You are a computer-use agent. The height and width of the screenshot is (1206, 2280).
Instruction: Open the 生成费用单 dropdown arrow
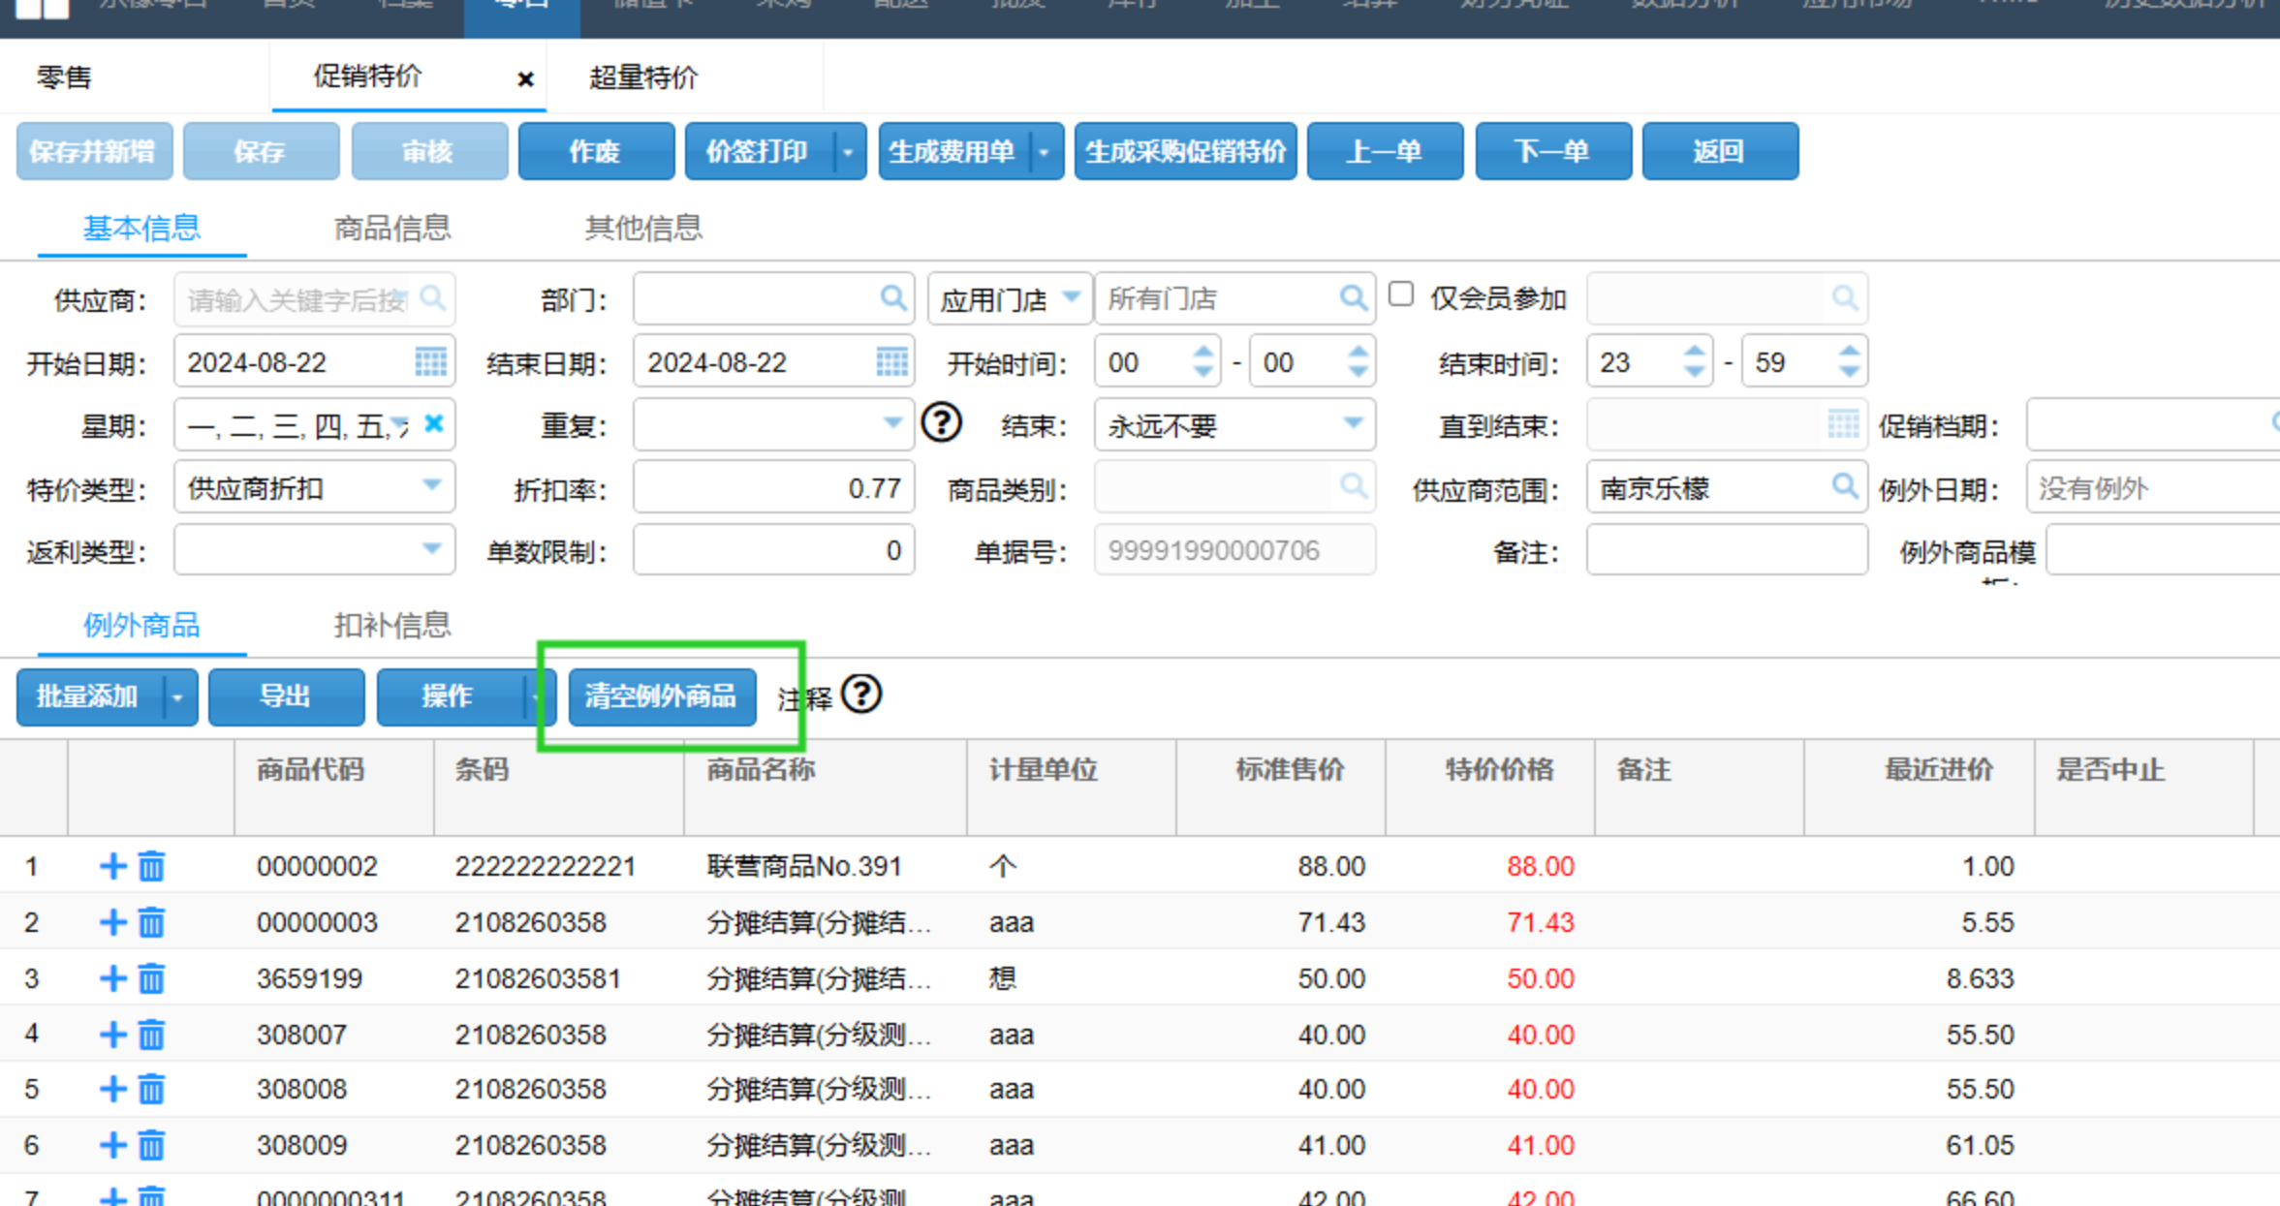(1045, 152)
